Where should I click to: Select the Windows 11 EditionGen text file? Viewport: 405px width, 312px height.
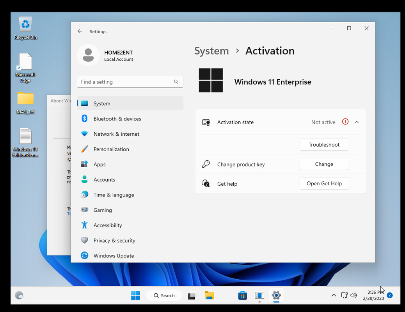pyautogui.click(x=25, y=143)
